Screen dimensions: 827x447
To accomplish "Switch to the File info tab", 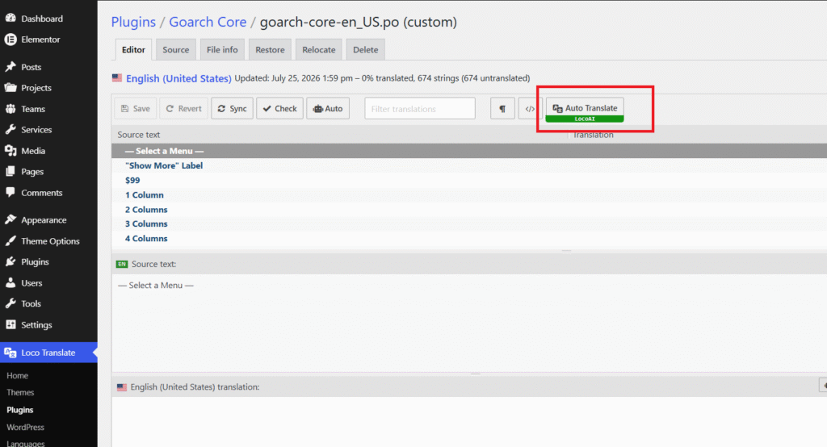I will [x=222, y=49].
